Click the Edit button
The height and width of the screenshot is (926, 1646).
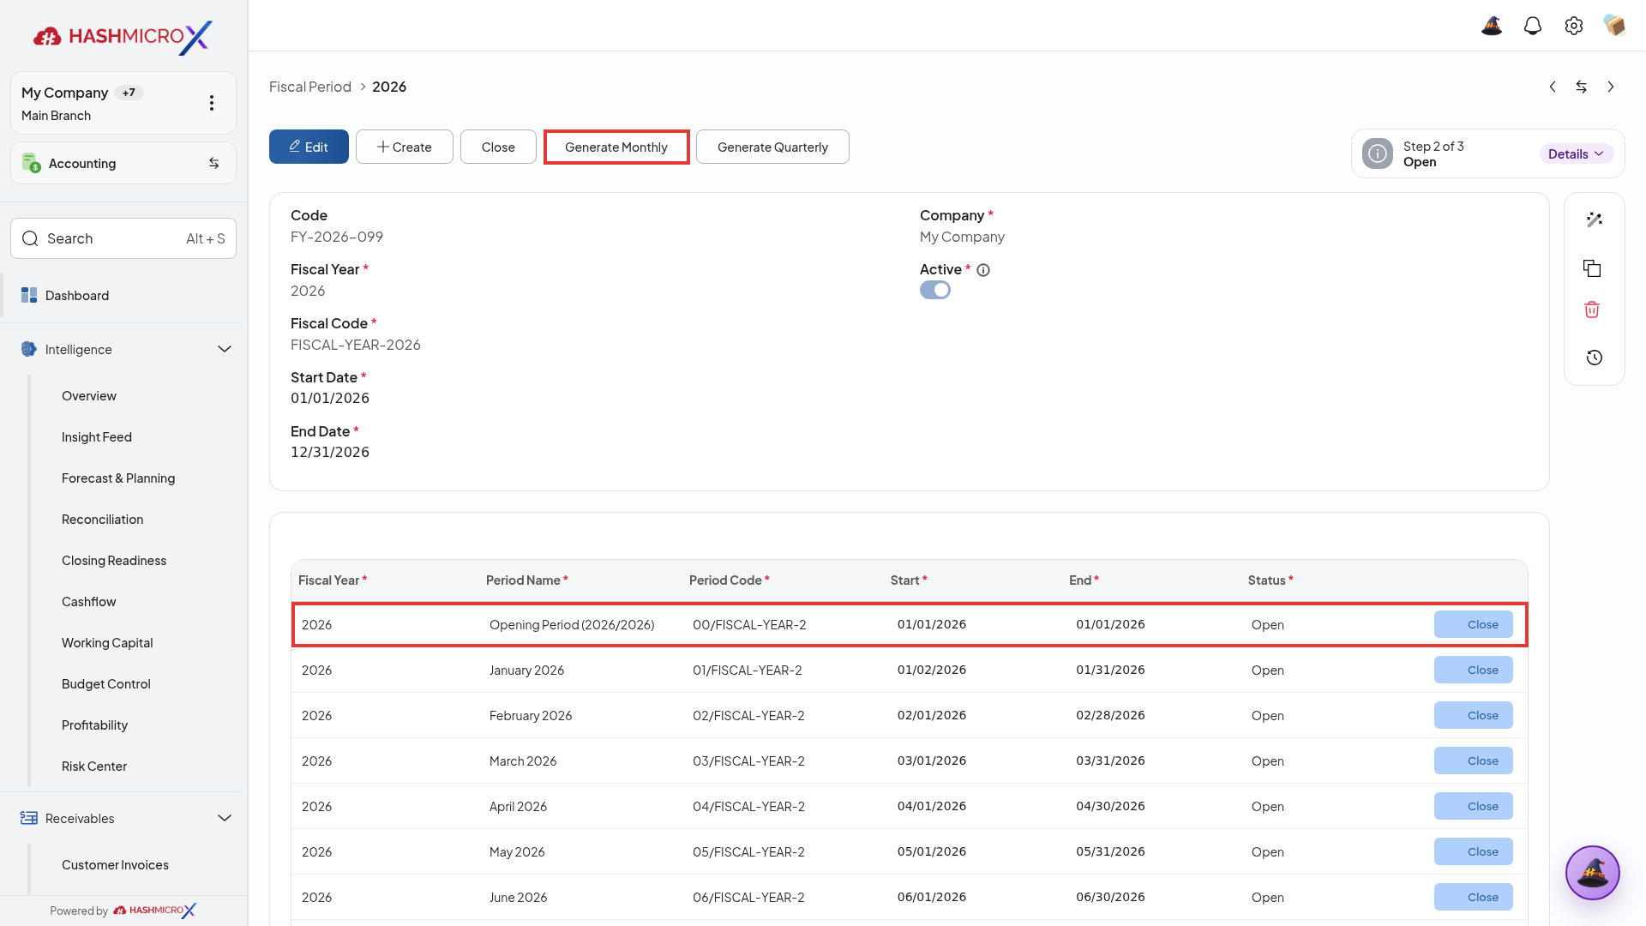tap(309, 147)
